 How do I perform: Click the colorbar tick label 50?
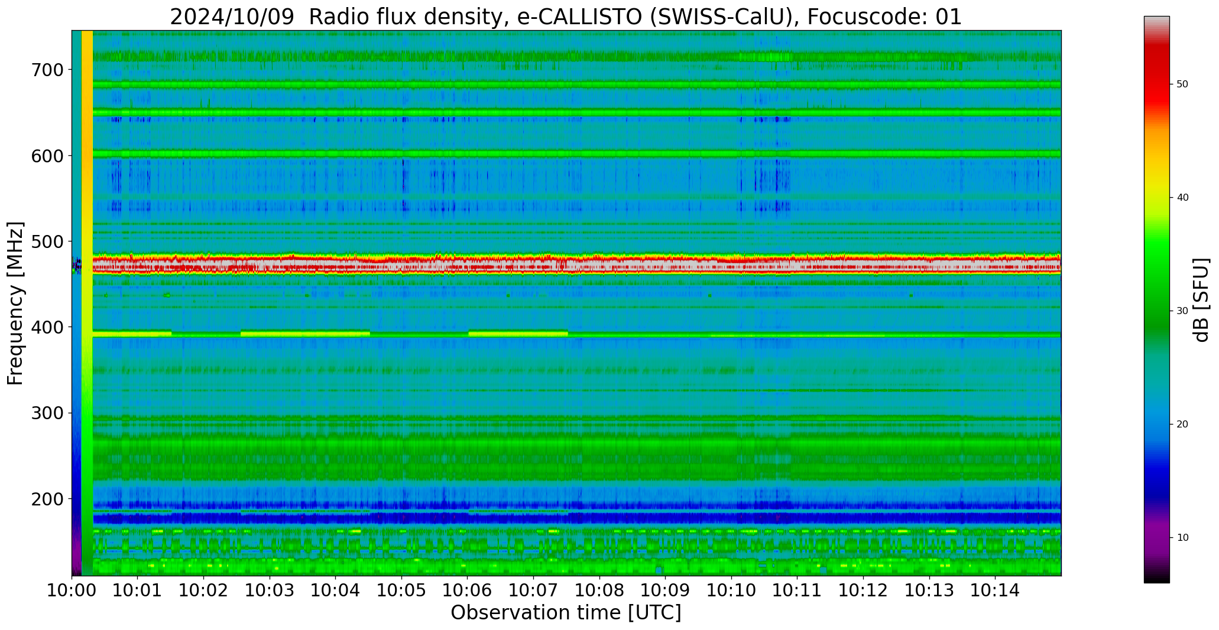pos(1182,84)
